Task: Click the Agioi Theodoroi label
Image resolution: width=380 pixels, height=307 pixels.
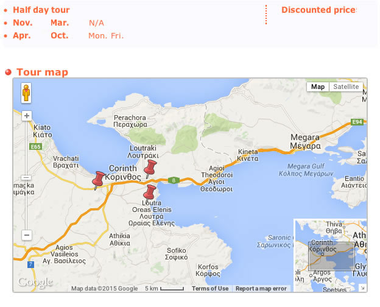Action: [217, 178]
